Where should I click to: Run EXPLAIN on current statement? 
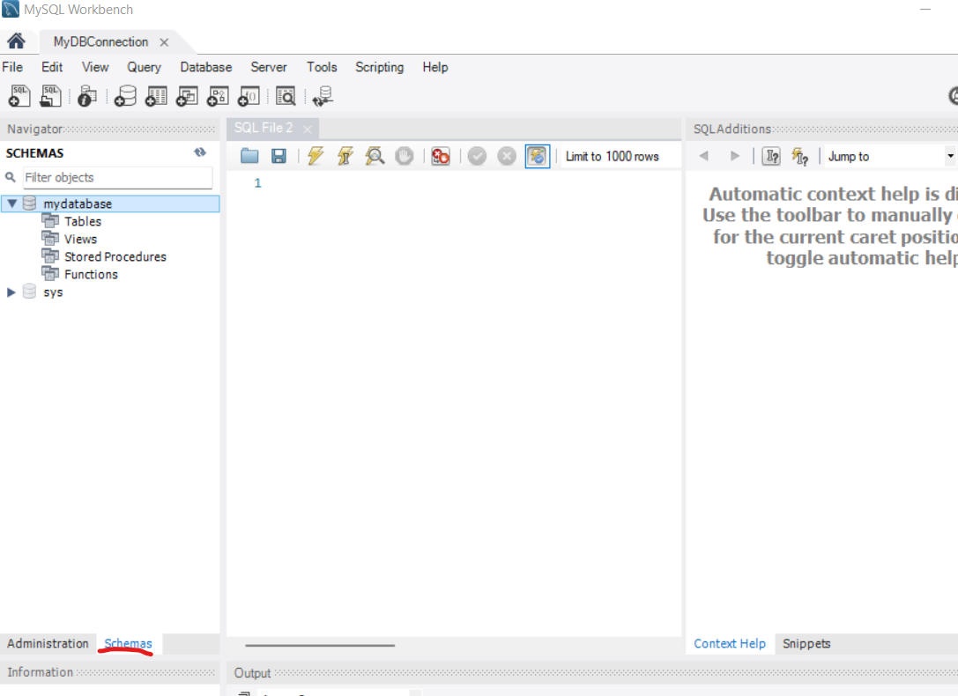(x=375, y=156)
